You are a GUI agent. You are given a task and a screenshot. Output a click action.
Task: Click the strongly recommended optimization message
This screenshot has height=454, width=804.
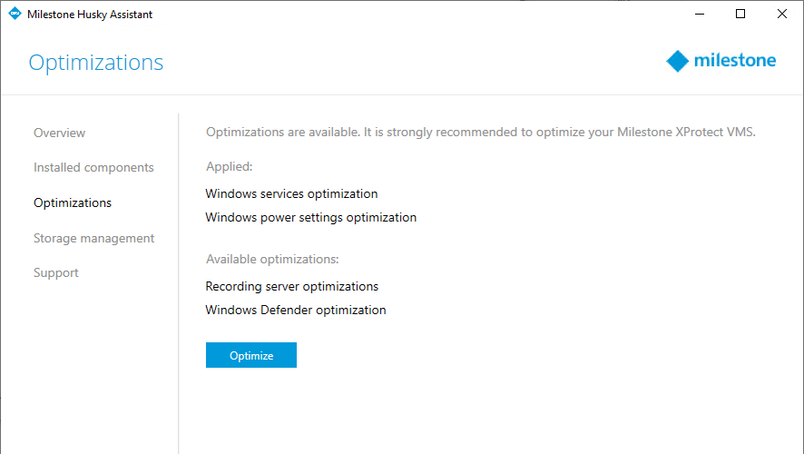[x=480, y=133]
